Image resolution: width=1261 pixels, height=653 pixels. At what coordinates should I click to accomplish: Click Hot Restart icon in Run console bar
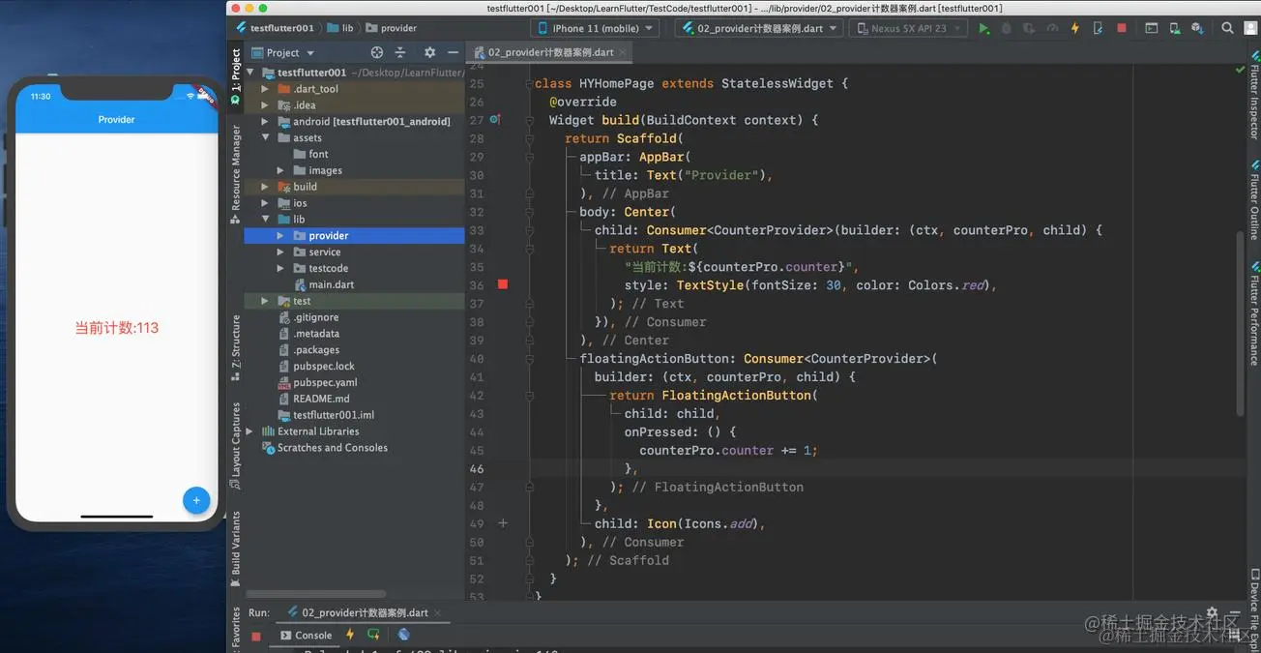[x=374, y=635]
